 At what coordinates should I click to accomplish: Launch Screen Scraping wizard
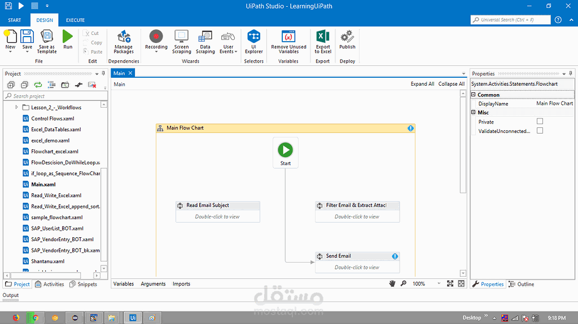click(x=181, y=42)
